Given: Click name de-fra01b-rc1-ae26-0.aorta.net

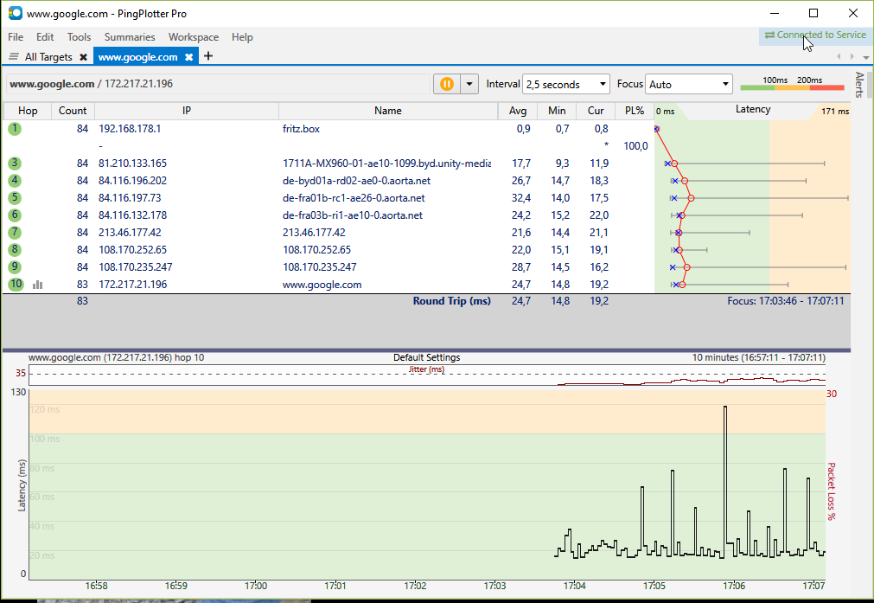Looking at the screenshot, I should (354, 198).
